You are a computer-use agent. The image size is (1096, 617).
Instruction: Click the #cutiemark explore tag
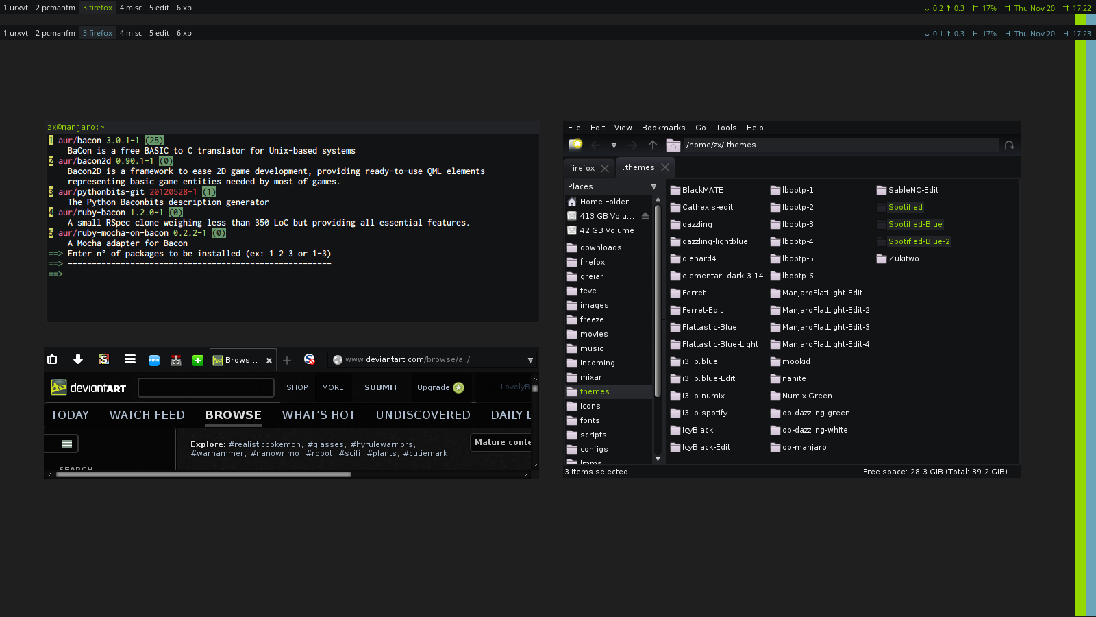(x=425, y=453)
